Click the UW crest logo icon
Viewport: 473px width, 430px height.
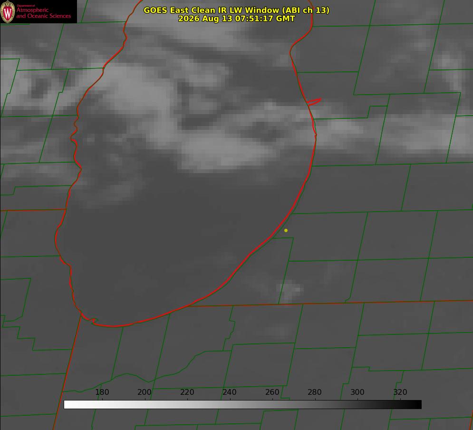point(8,11)
